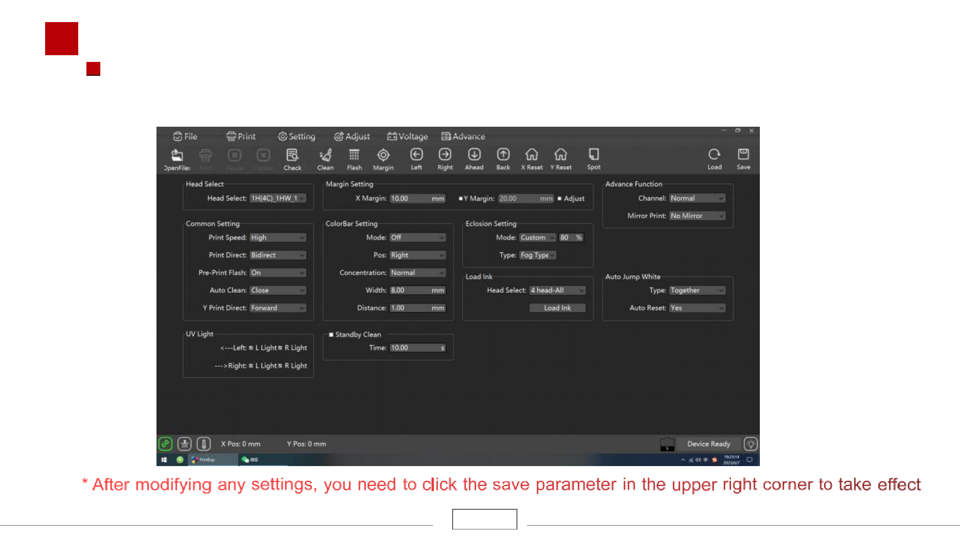The height and width of the screenshot is (540, 960).
Task: Toggle the Y Margin checkbox
Action: [x=460, y=199]
